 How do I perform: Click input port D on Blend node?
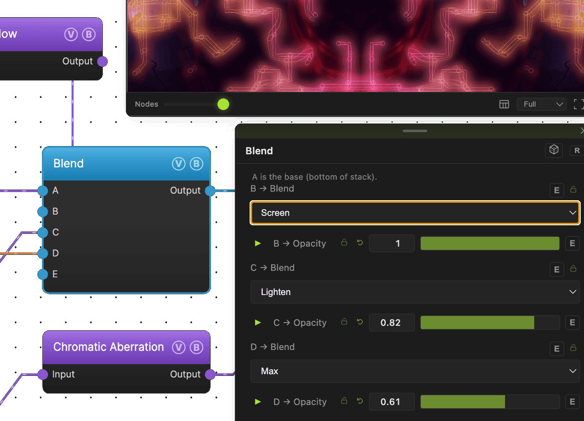[x=43, y=253]
